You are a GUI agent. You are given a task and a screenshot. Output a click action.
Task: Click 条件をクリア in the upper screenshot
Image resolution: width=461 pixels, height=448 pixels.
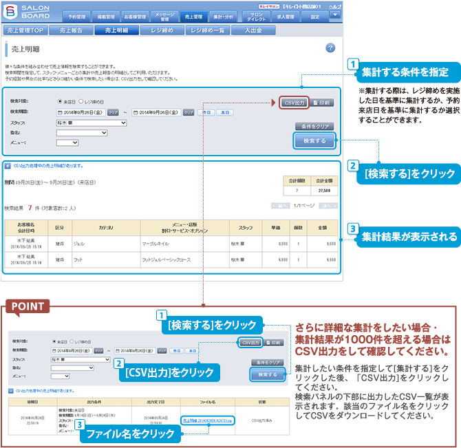314,127
